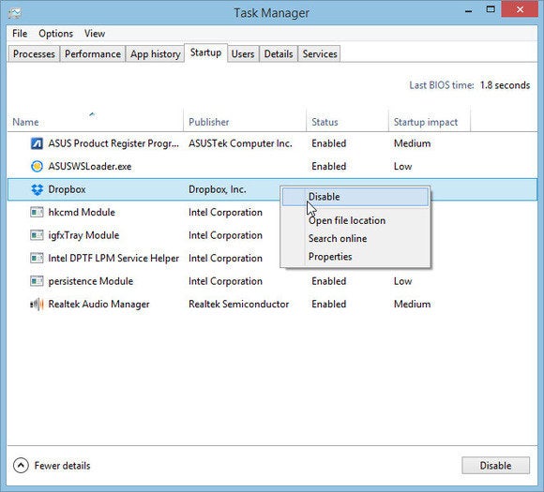Image resolution: width=544 pixels, height=492 pixels.
Task: Choose Search online in context menu
Action: click(x=355, y=239)
